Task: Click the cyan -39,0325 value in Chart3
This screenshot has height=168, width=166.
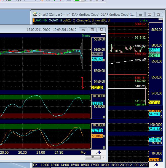Action: [155, 140]
